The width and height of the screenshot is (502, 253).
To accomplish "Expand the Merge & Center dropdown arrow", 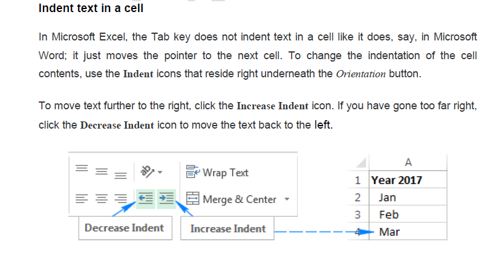I will (287, 199).
